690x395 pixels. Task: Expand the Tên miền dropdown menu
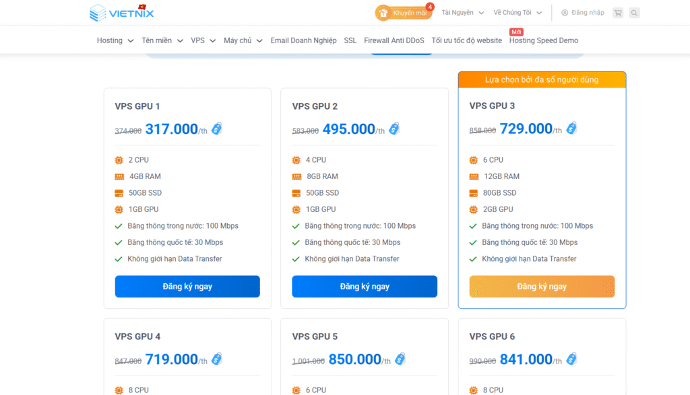(x=162, y=40)
